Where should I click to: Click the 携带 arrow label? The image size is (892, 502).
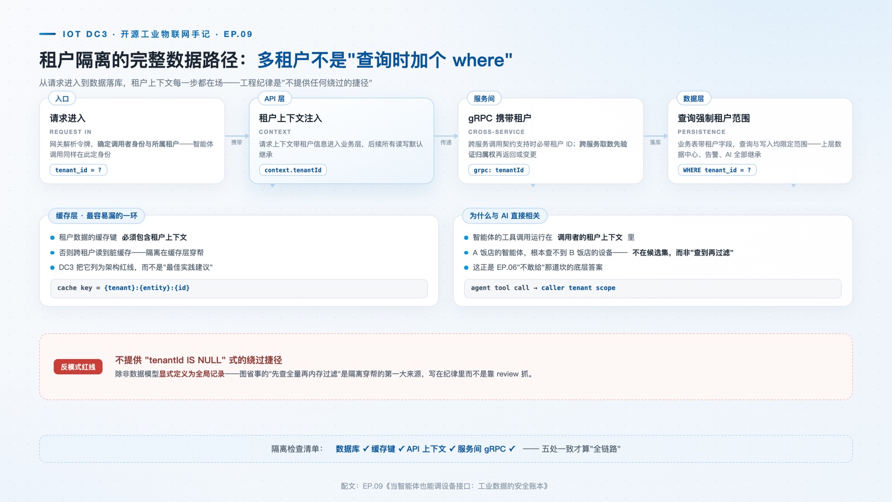(237, 142)
